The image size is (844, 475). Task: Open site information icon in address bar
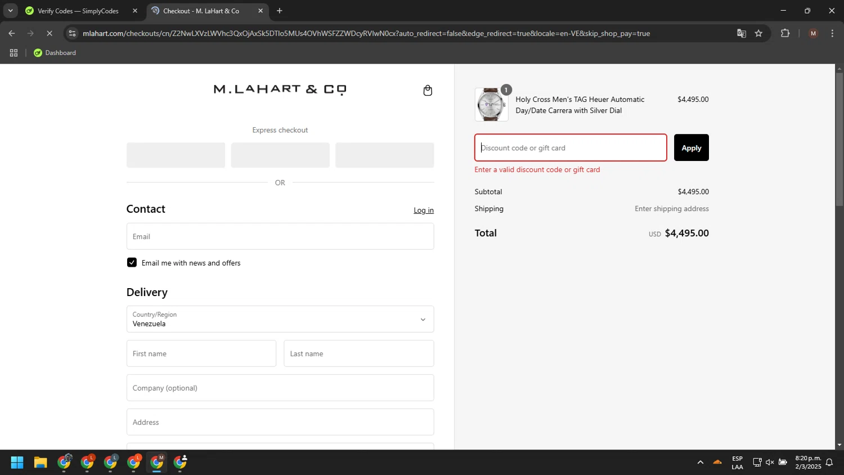pyautogui.click(x=72, y=33)
